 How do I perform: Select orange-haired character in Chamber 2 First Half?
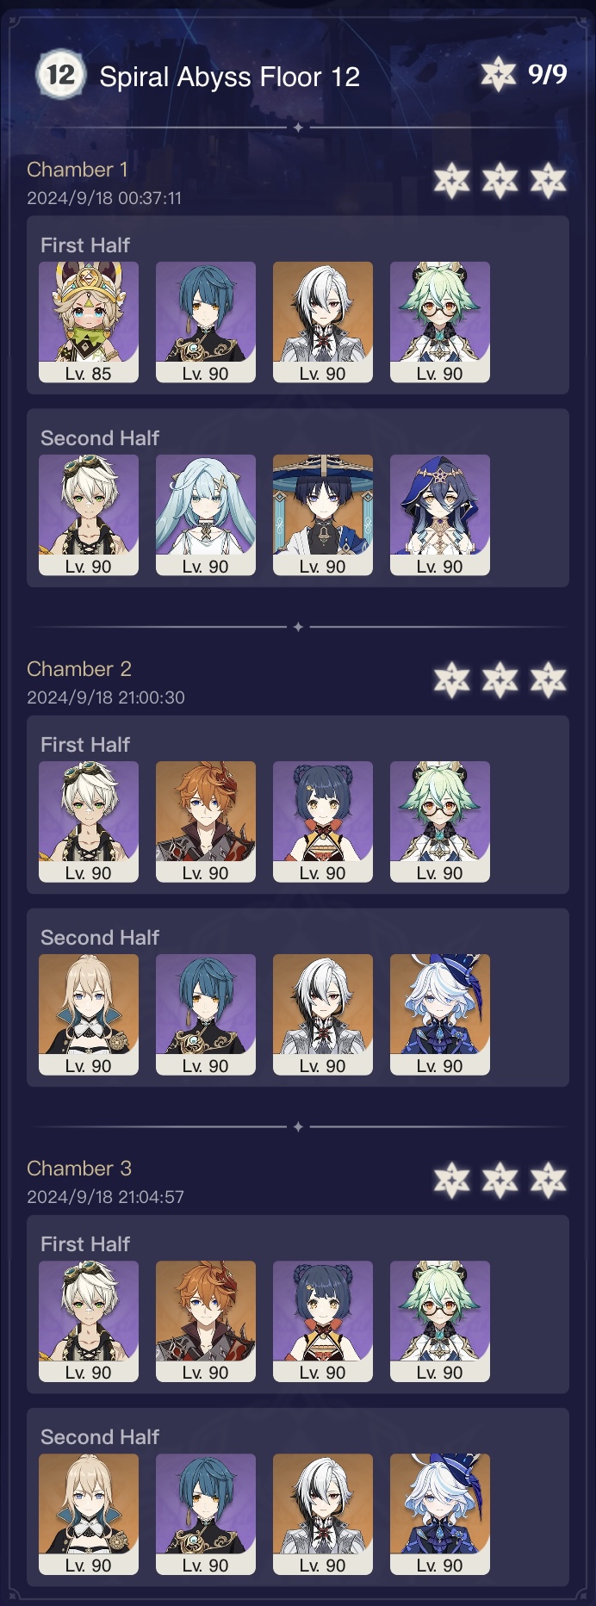coord(206,822)
